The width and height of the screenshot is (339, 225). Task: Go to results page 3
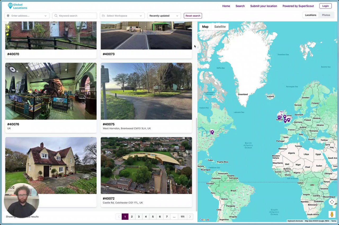139,217
